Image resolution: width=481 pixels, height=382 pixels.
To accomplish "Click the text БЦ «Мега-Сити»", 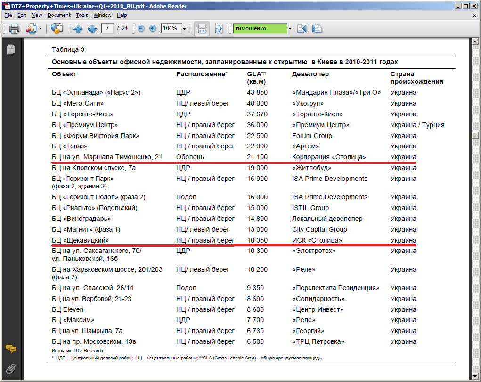I will pos(78,104).
